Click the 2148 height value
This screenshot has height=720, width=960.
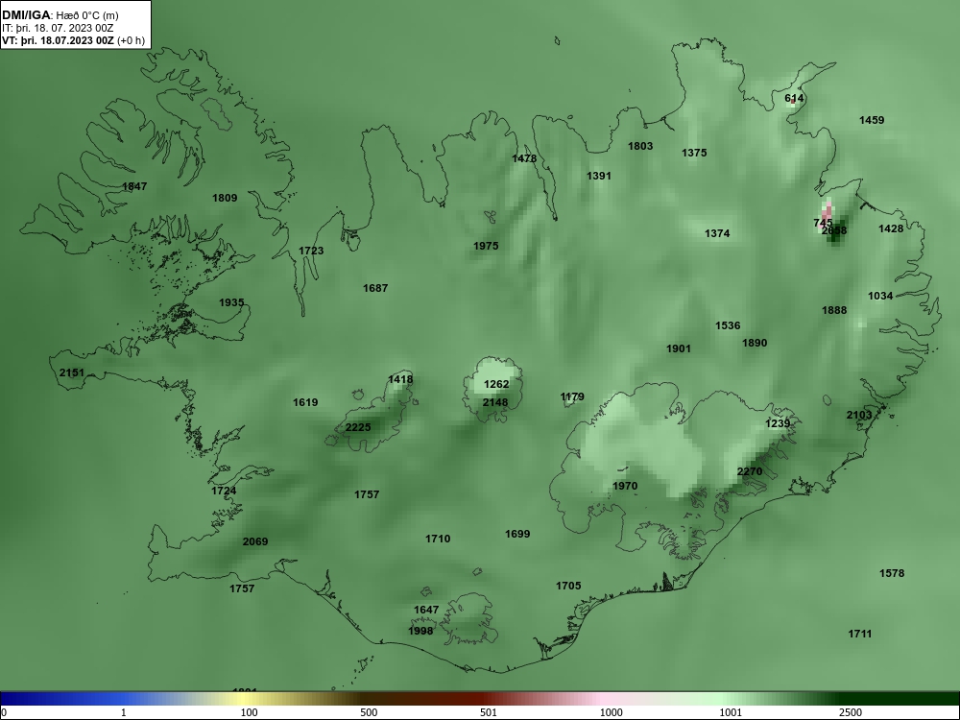pos(495,403)
